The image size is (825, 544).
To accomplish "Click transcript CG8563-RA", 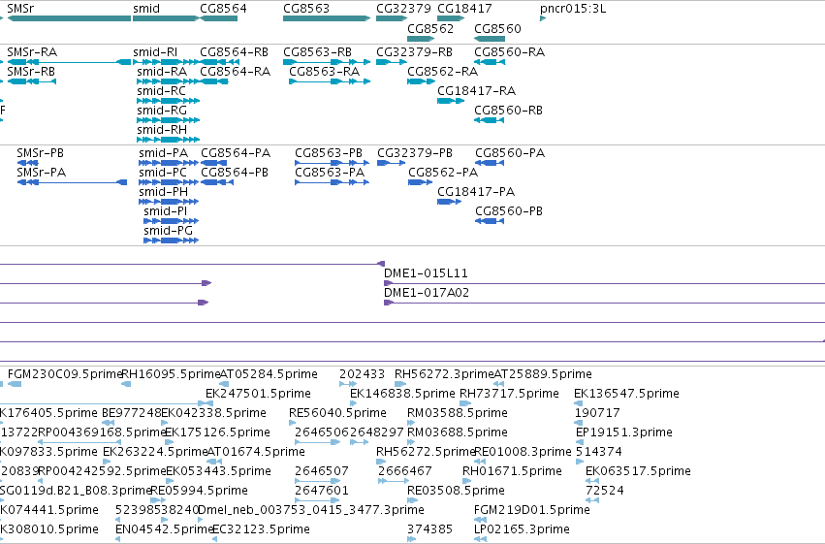I will (x=325, y=72).
